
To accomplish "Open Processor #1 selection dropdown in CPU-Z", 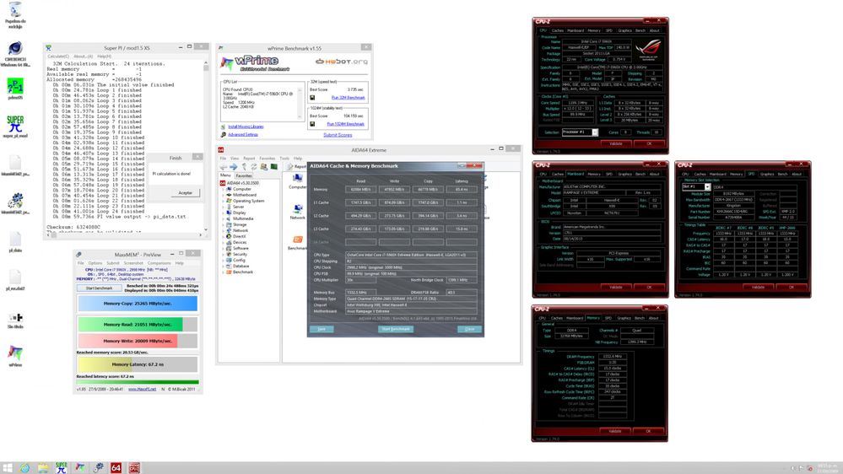I will (x=595, y=132).
